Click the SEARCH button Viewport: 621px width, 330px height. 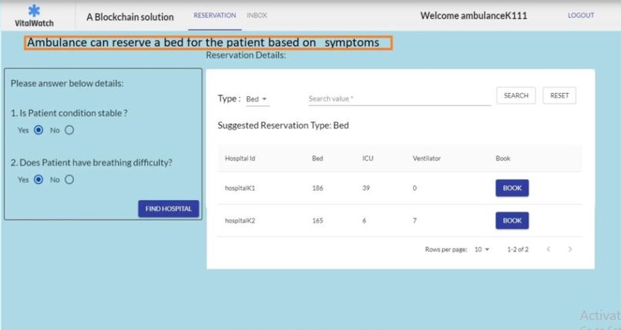(x=515, y=95)
